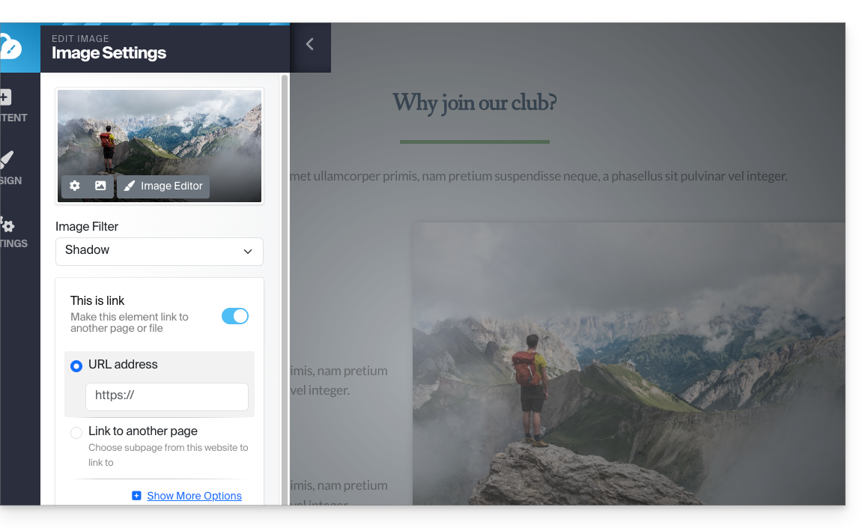This screenshot has width=868, height=528.
Task: Toggle the 'This is link' switch off
Action: pyautogui.click(x=234, y=316)
